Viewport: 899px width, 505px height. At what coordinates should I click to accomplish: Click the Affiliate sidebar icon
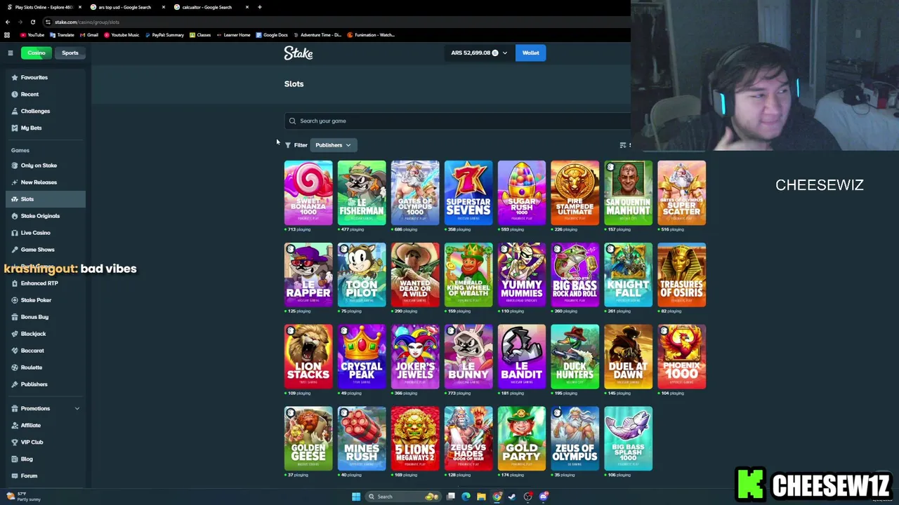point(15,425)
